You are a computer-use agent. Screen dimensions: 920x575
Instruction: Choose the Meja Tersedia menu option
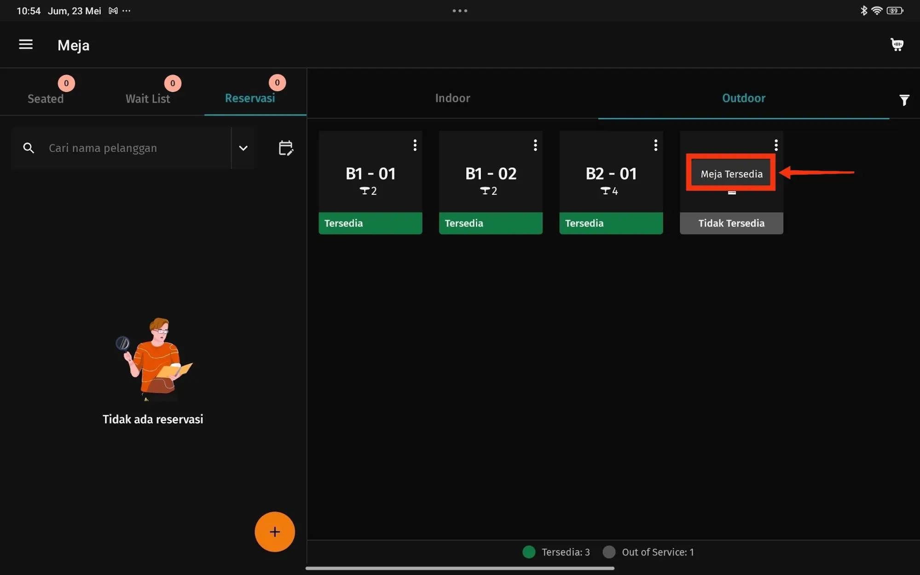[731, 174]
